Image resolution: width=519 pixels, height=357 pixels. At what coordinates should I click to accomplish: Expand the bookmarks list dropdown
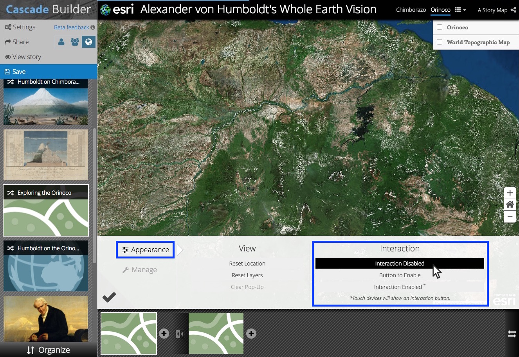pos(460,10)
